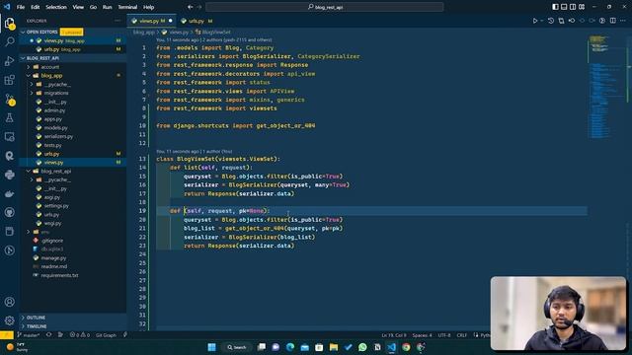
Task: Go back with navigation arrow in title bar
Action: click(191, 7)
